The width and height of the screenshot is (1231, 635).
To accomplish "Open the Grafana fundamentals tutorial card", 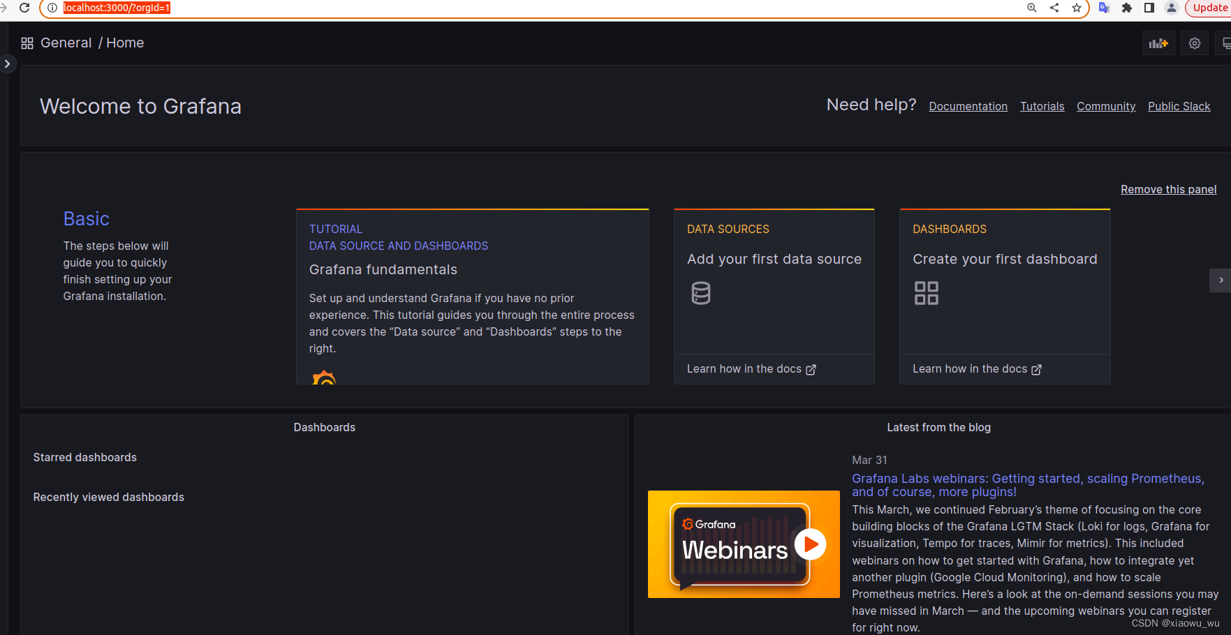I will [x=473, y=297].
